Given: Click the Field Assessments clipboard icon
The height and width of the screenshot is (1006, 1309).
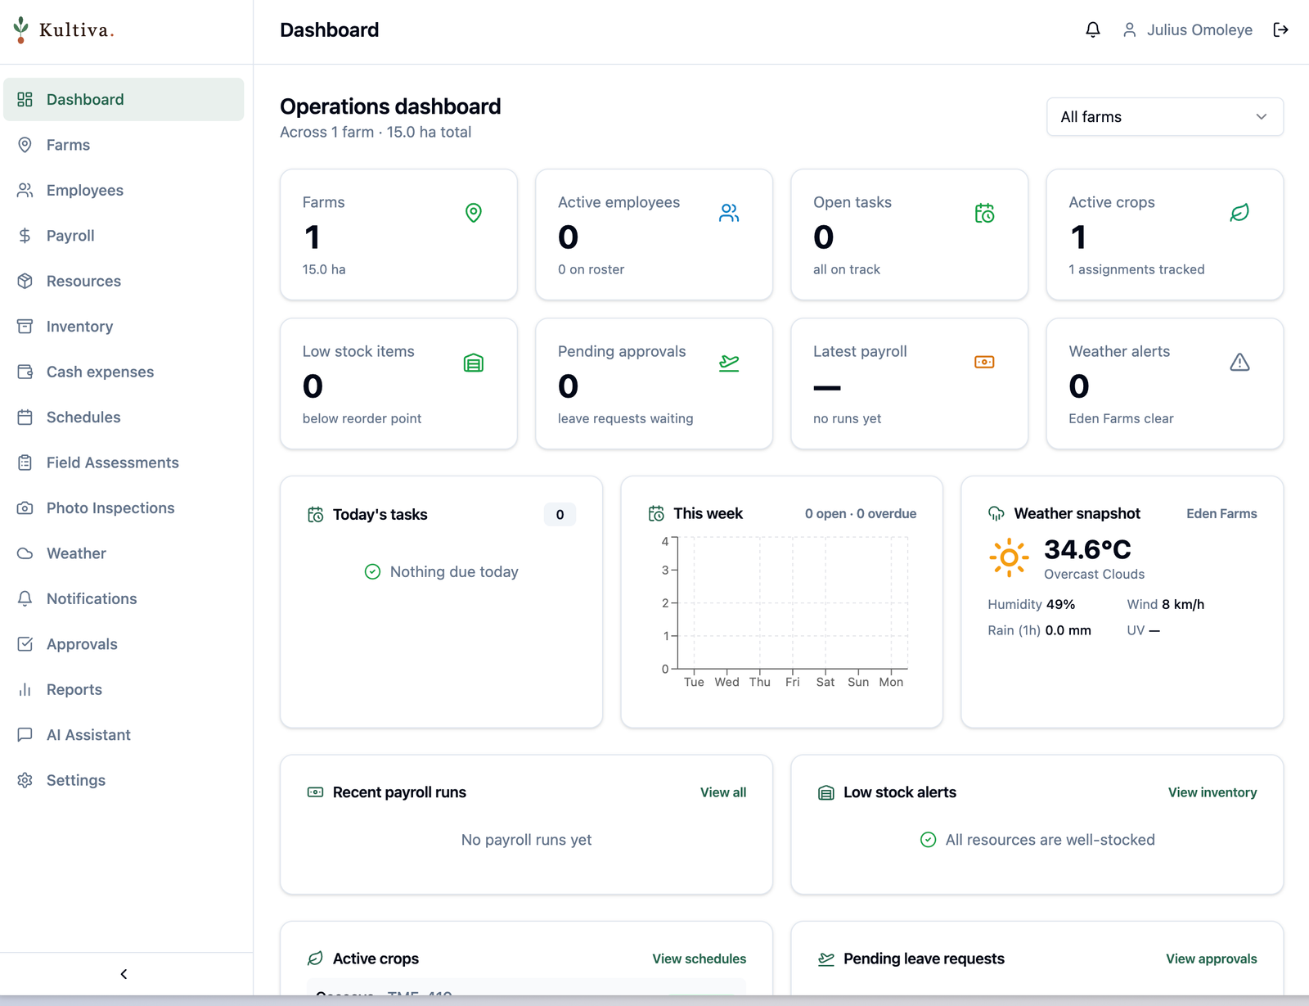Looking at the screenshot, I should click(x=25, y=463).
